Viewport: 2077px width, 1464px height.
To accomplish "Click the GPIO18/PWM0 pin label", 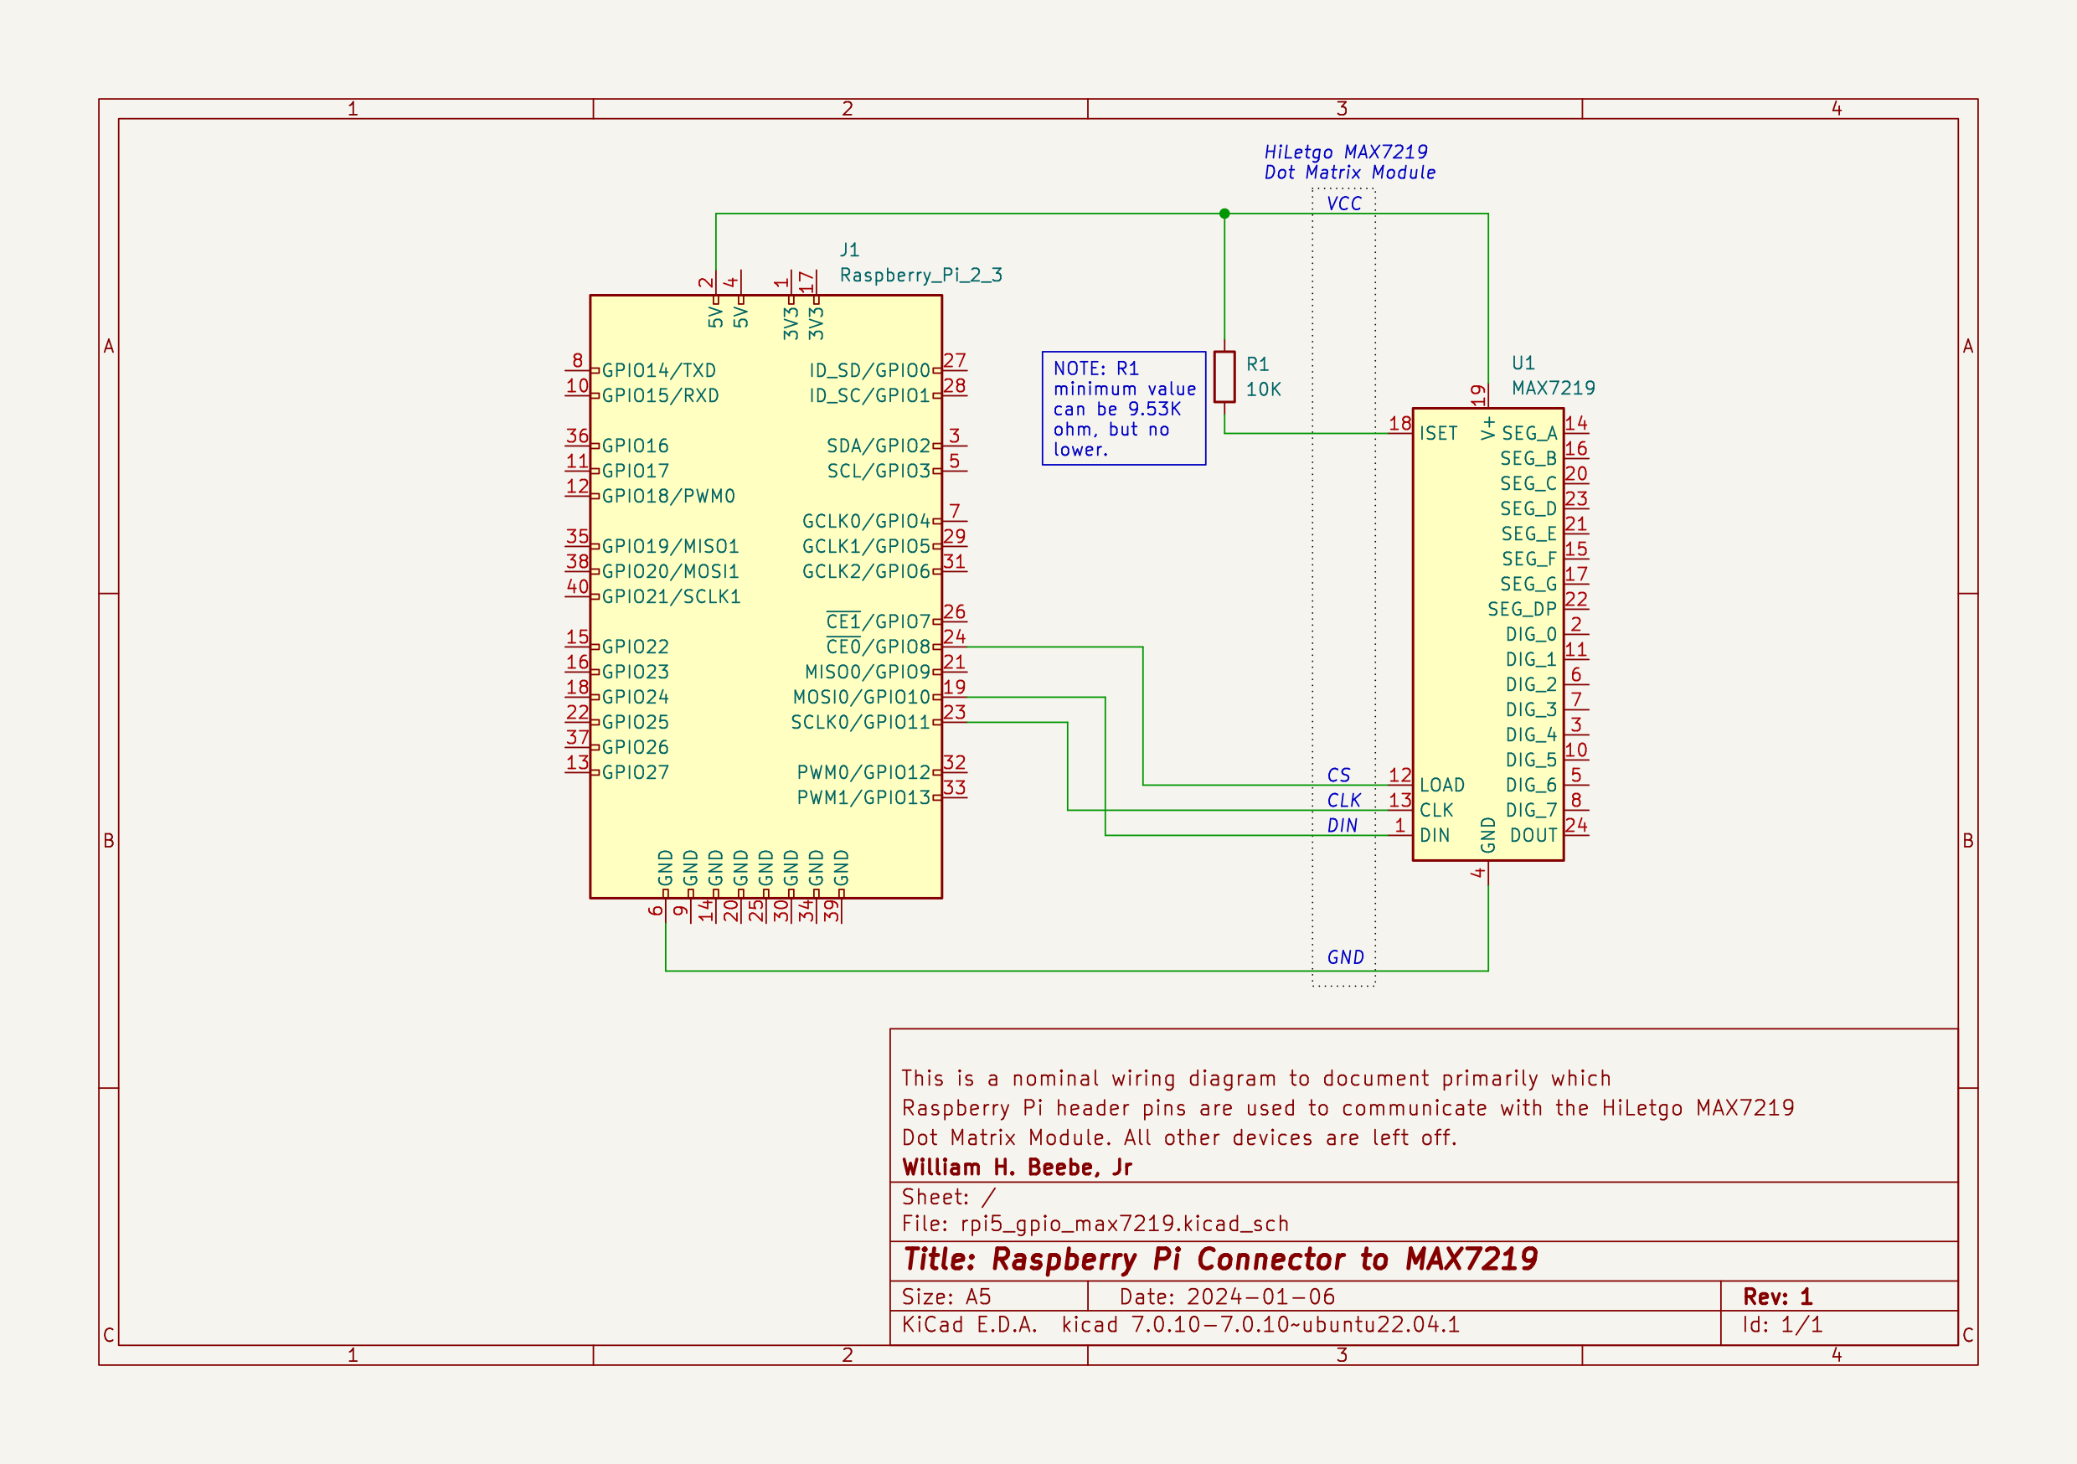I will pyautogui.click(x=668, y=497).
